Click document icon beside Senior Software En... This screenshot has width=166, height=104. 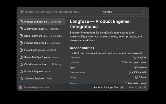(21, 36)
